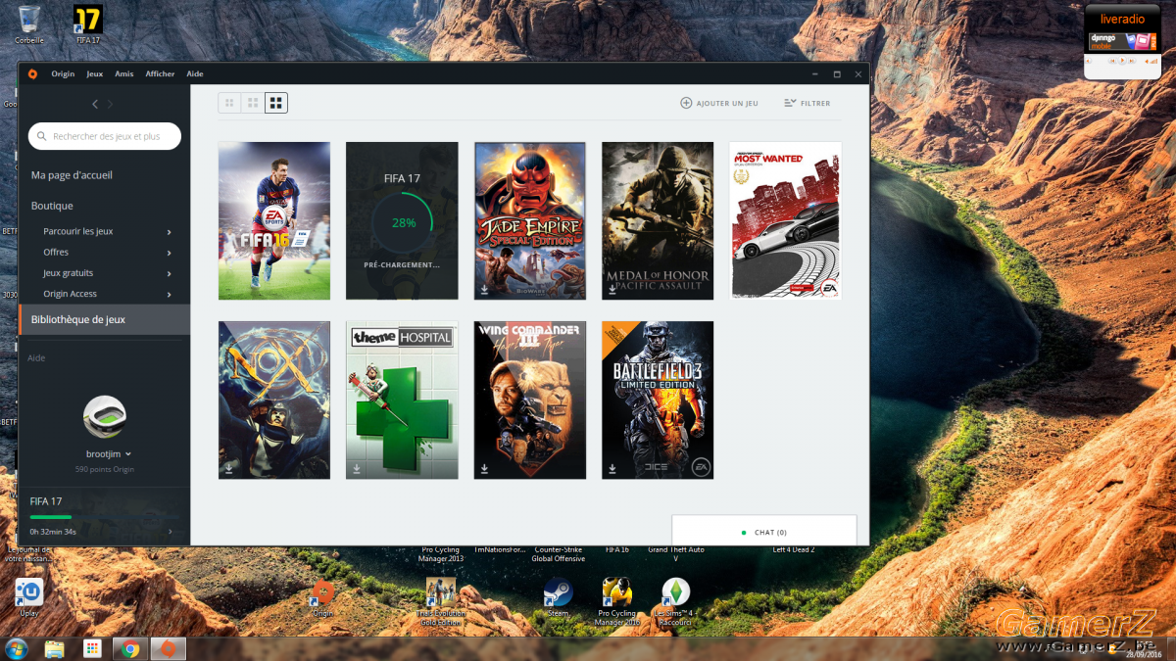This screenshot has width=1176, height=661.
Task: Open the Boutique section
Action: 52,206
